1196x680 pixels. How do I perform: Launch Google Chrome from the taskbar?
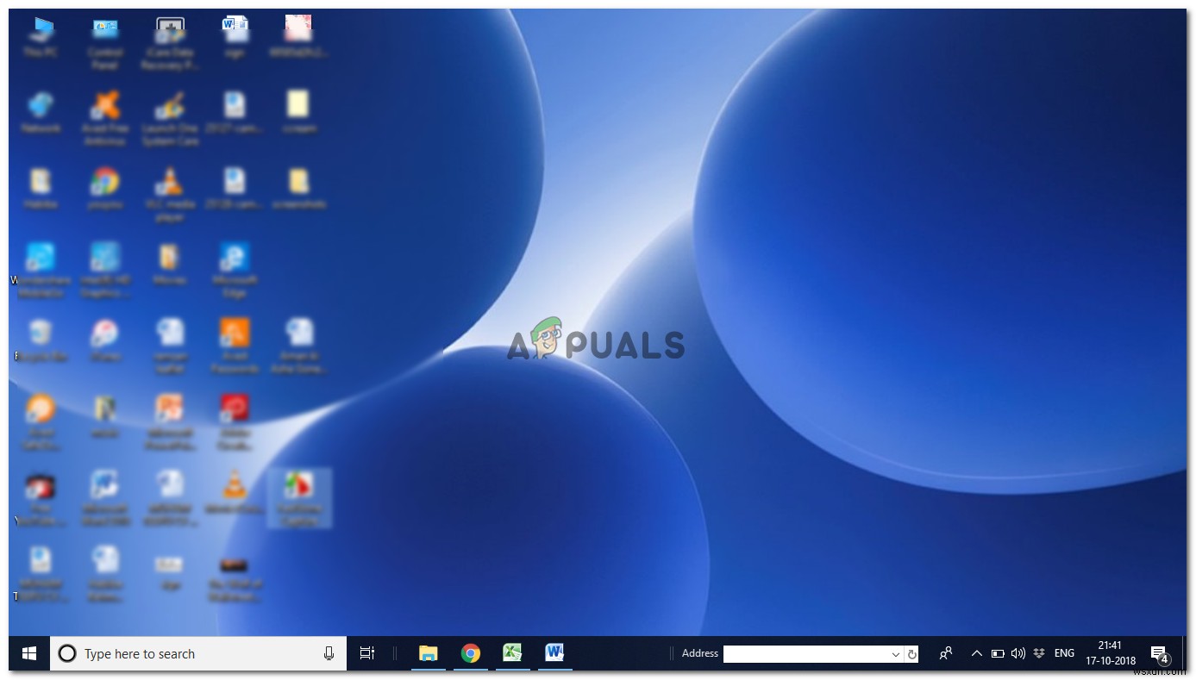click(x=470, y=653)
